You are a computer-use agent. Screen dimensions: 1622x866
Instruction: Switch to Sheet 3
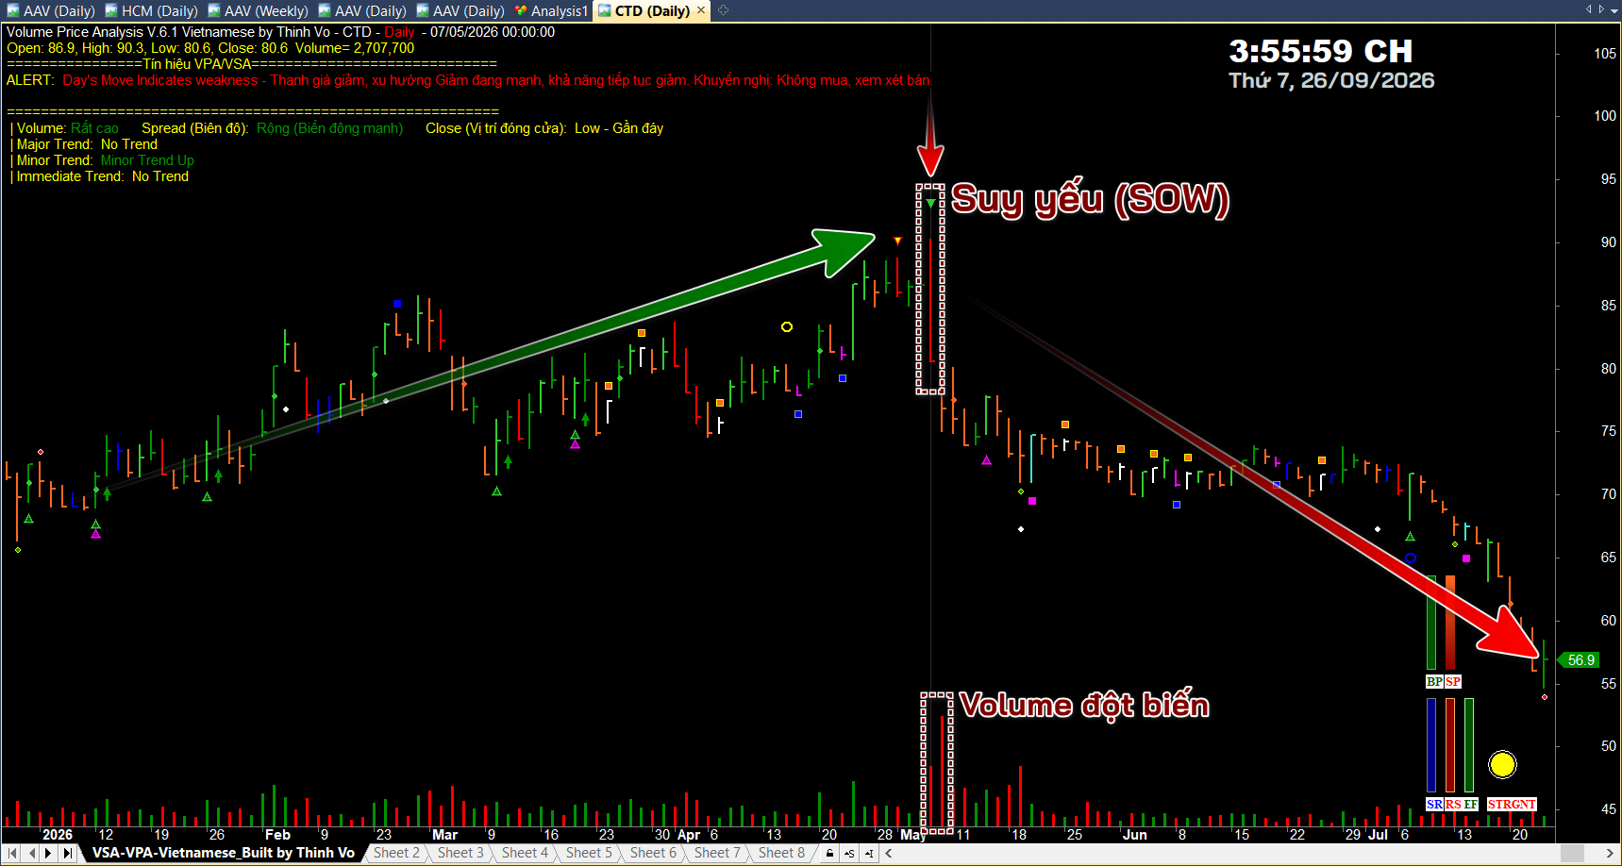460,853
